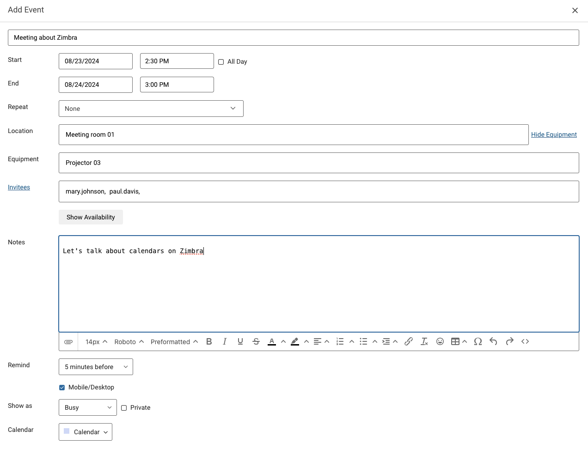Click the Show Availability button
588x455 pixels.
tap(91, 217)
